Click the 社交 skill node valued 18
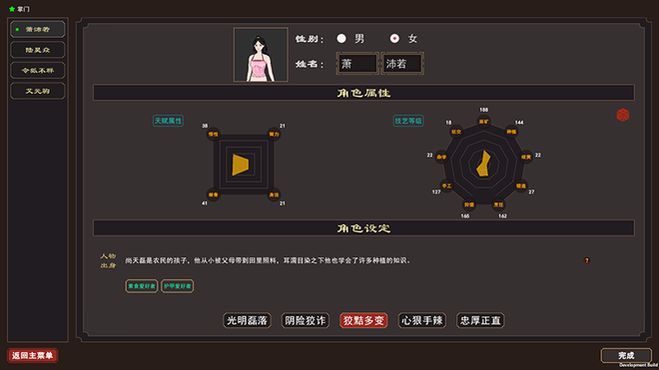 click(x=456, y=132)
